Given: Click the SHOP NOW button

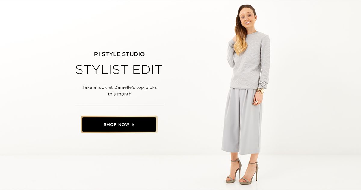Looking at the screenshot, I should tap(119, 124).
